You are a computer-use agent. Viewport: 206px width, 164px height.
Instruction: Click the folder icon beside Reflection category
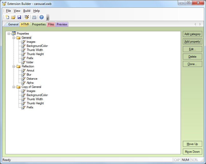(18, 66)
